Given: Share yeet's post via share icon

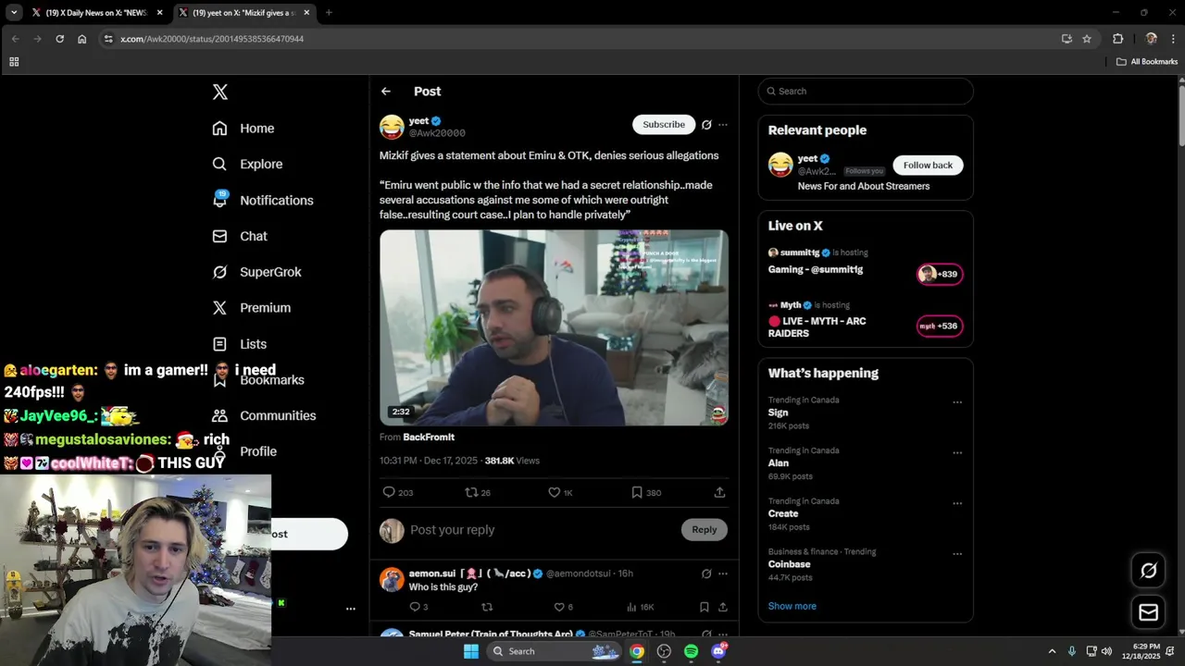Looking at the screenshot, I should (720, 492).
